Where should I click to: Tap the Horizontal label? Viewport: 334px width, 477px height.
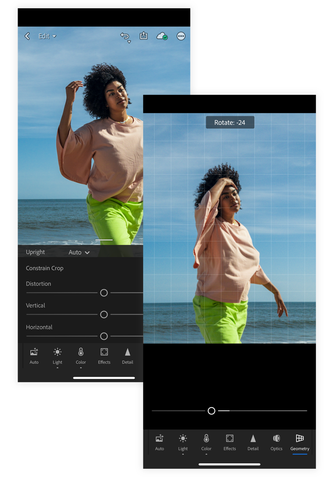click(39, 327)
